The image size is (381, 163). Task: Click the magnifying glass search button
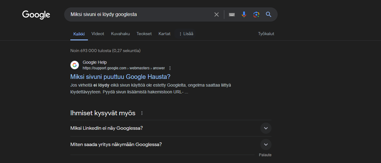tap(268, 14)
